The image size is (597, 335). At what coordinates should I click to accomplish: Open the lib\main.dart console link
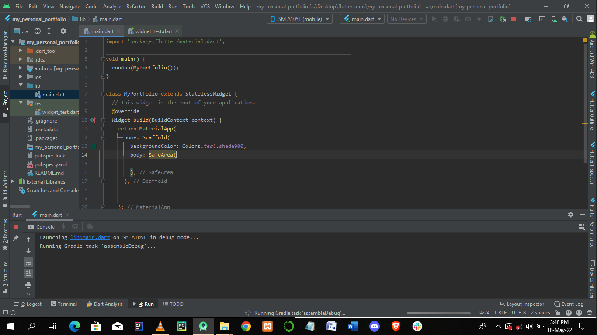tap(90, 237)
